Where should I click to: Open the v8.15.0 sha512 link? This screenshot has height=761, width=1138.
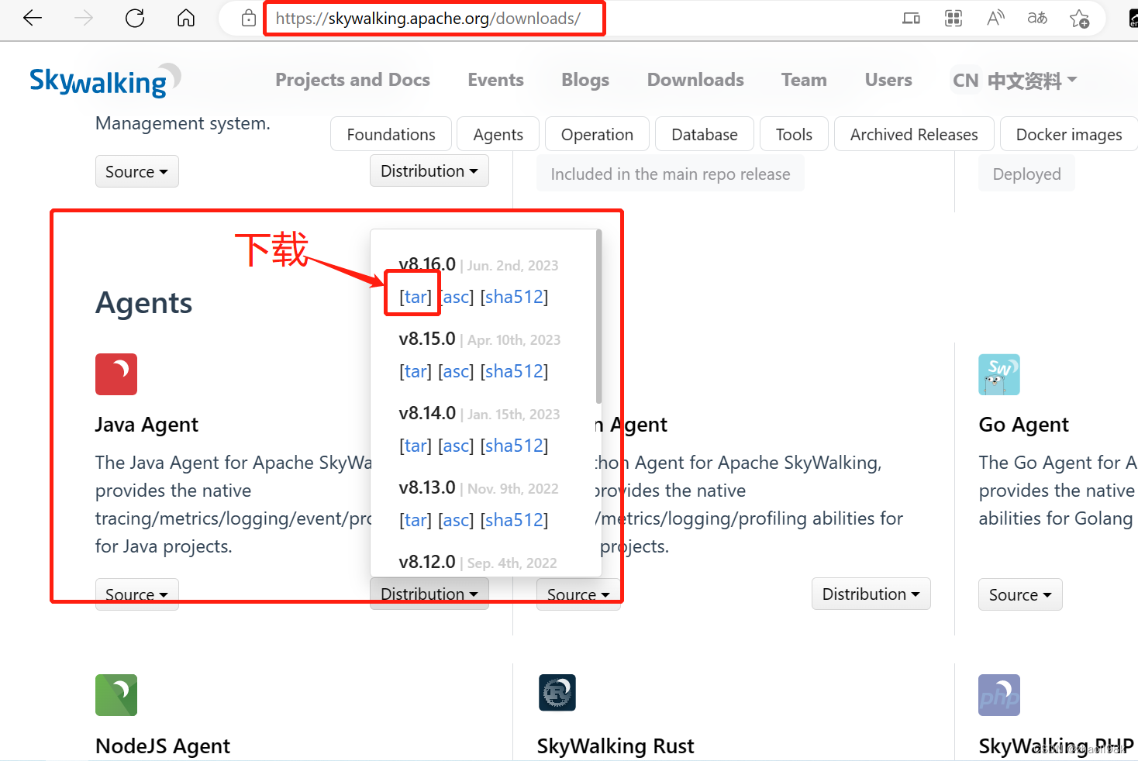pyautogui.click(x=515, y=370)
